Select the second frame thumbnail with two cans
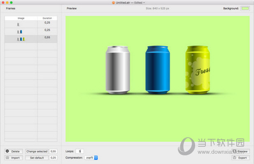The height and width of the screenshot is (164, 254). pos(20,32)
